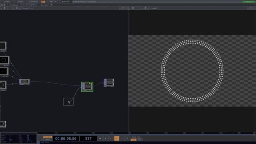Image resolution: width=256 pixels, height=144 pixels.
Task: Click the frame number field 537
Action: (x=88, y=139)
